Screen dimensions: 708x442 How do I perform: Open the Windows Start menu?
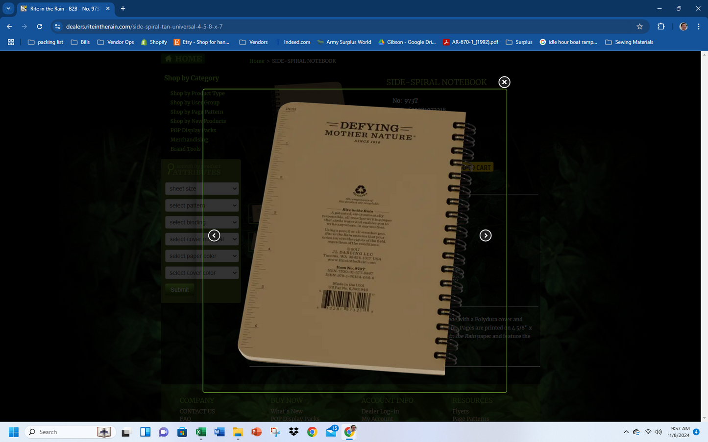click(14, 432)
